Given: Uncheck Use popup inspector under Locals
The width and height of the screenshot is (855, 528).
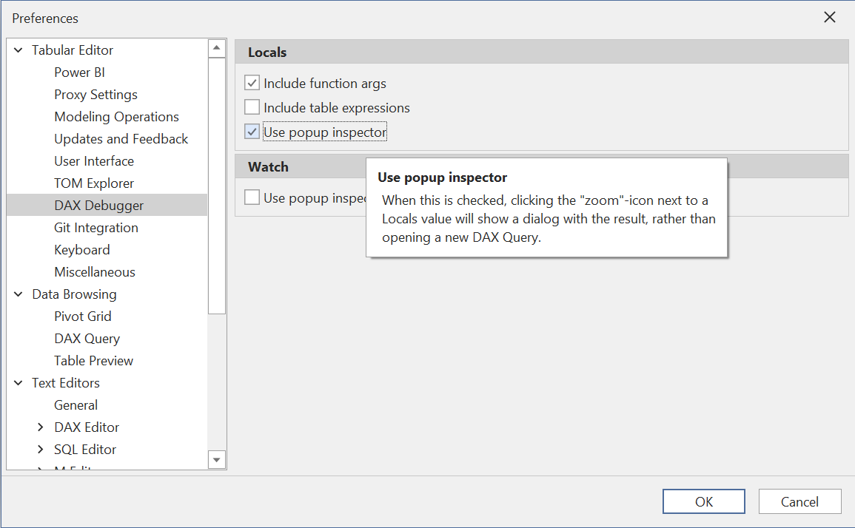Looking at the screenshot, I should point(252,131).
